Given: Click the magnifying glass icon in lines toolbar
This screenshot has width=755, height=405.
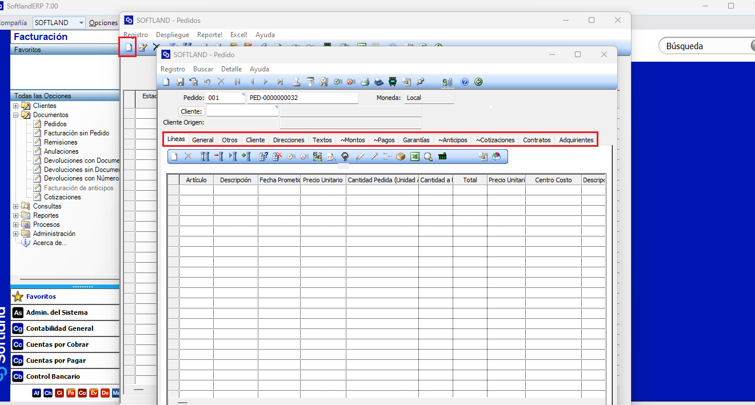Looking at the screenshot, I should tap(428, 156).
